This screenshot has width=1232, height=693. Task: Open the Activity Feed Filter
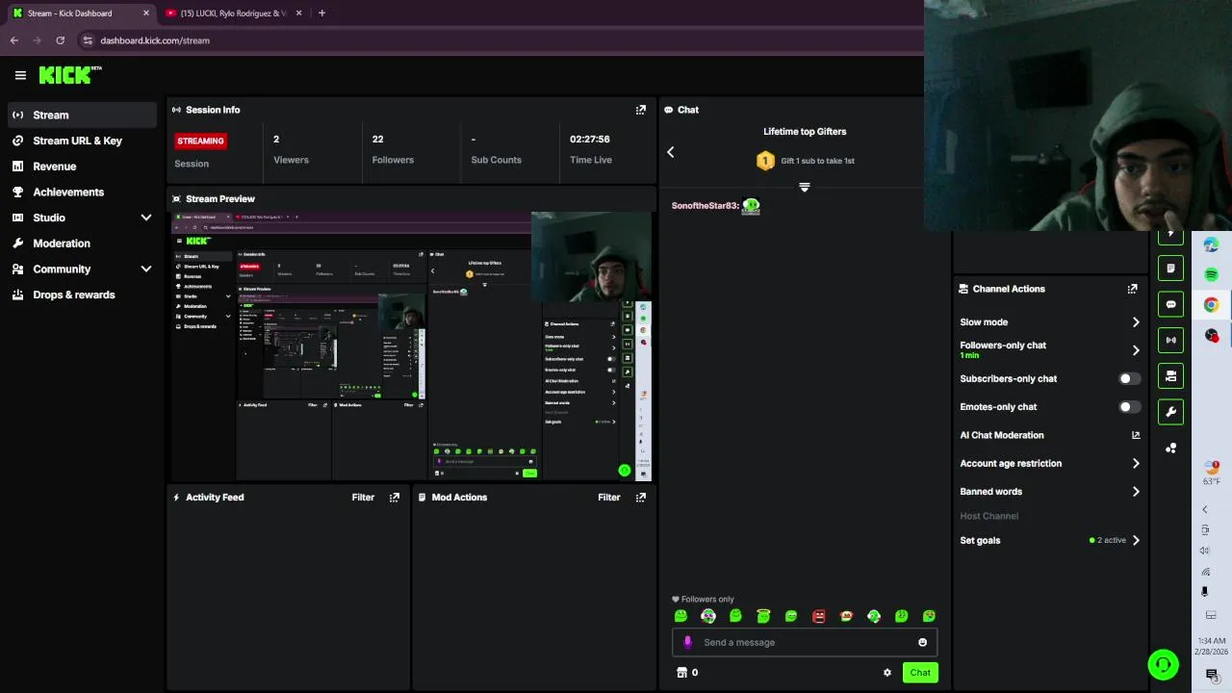pos(363,498)
